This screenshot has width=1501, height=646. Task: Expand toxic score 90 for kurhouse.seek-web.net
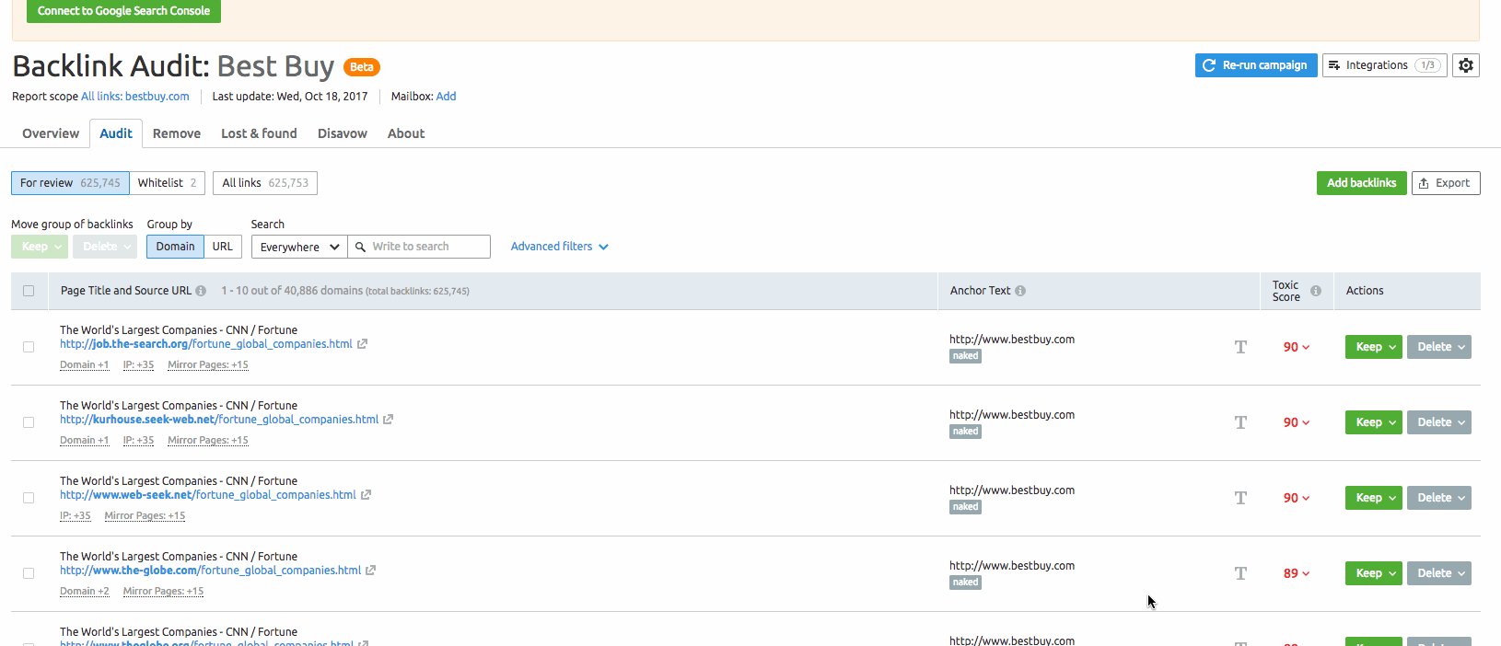point(1297,422)
